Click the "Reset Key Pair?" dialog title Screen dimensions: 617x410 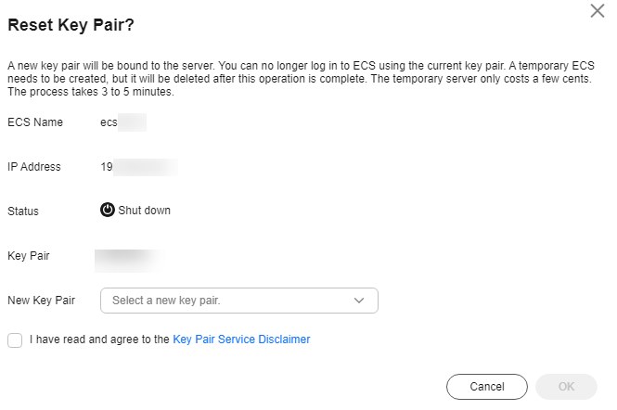pyautogui.click(x=71, y=25)
